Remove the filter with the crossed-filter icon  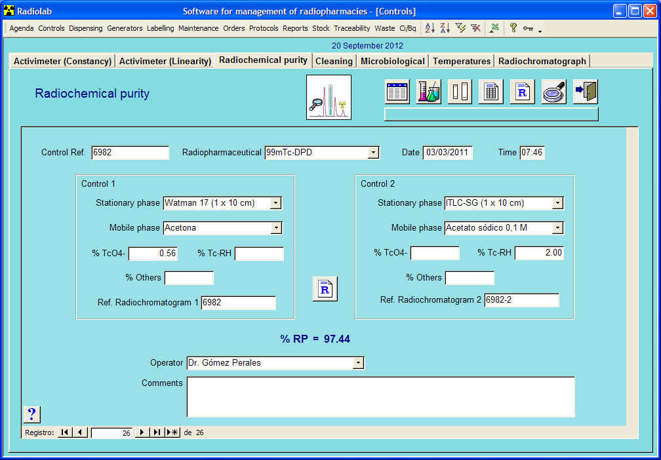click(475, 28)
